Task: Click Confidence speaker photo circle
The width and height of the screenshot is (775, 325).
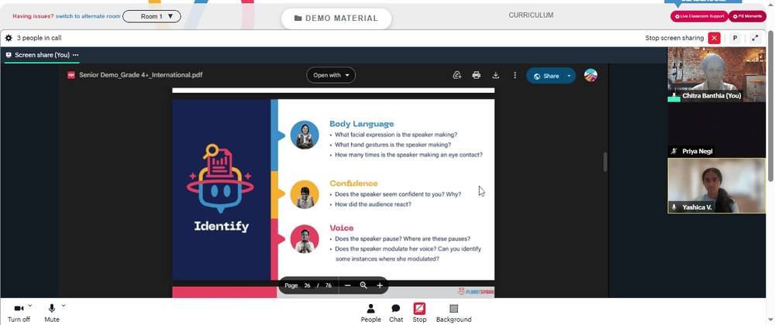Action: tap(305, 194)
